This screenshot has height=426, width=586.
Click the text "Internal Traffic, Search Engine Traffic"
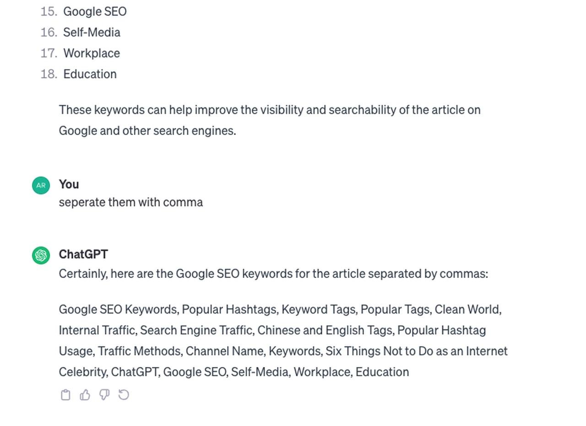[157, 330]
